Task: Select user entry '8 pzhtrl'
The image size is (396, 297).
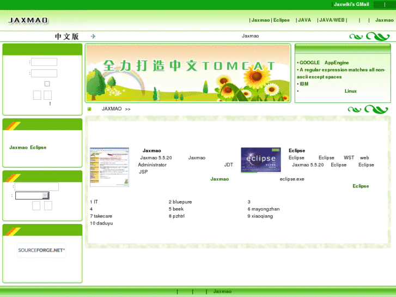Action: coord(176,216)
